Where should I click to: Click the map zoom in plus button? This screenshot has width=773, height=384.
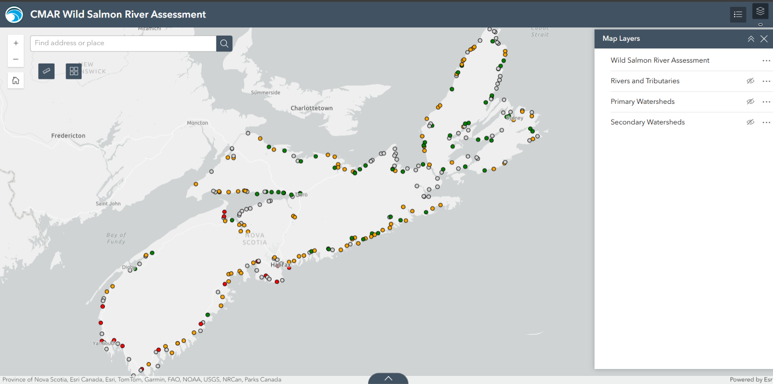coord(16,43)
